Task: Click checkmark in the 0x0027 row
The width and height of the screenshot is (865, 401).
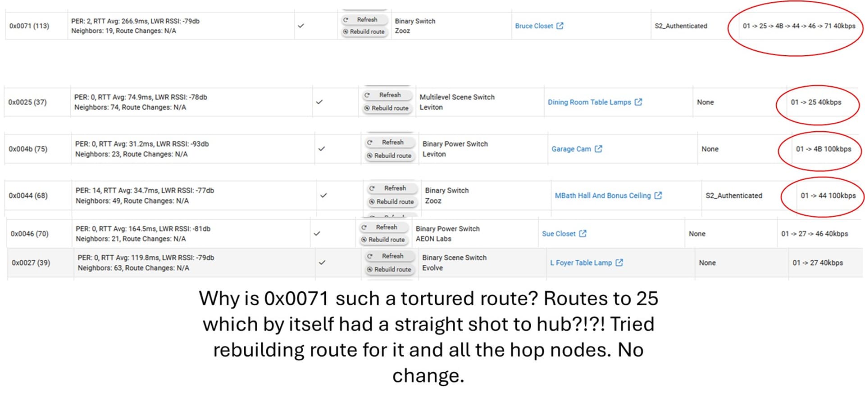Action: 322,263
